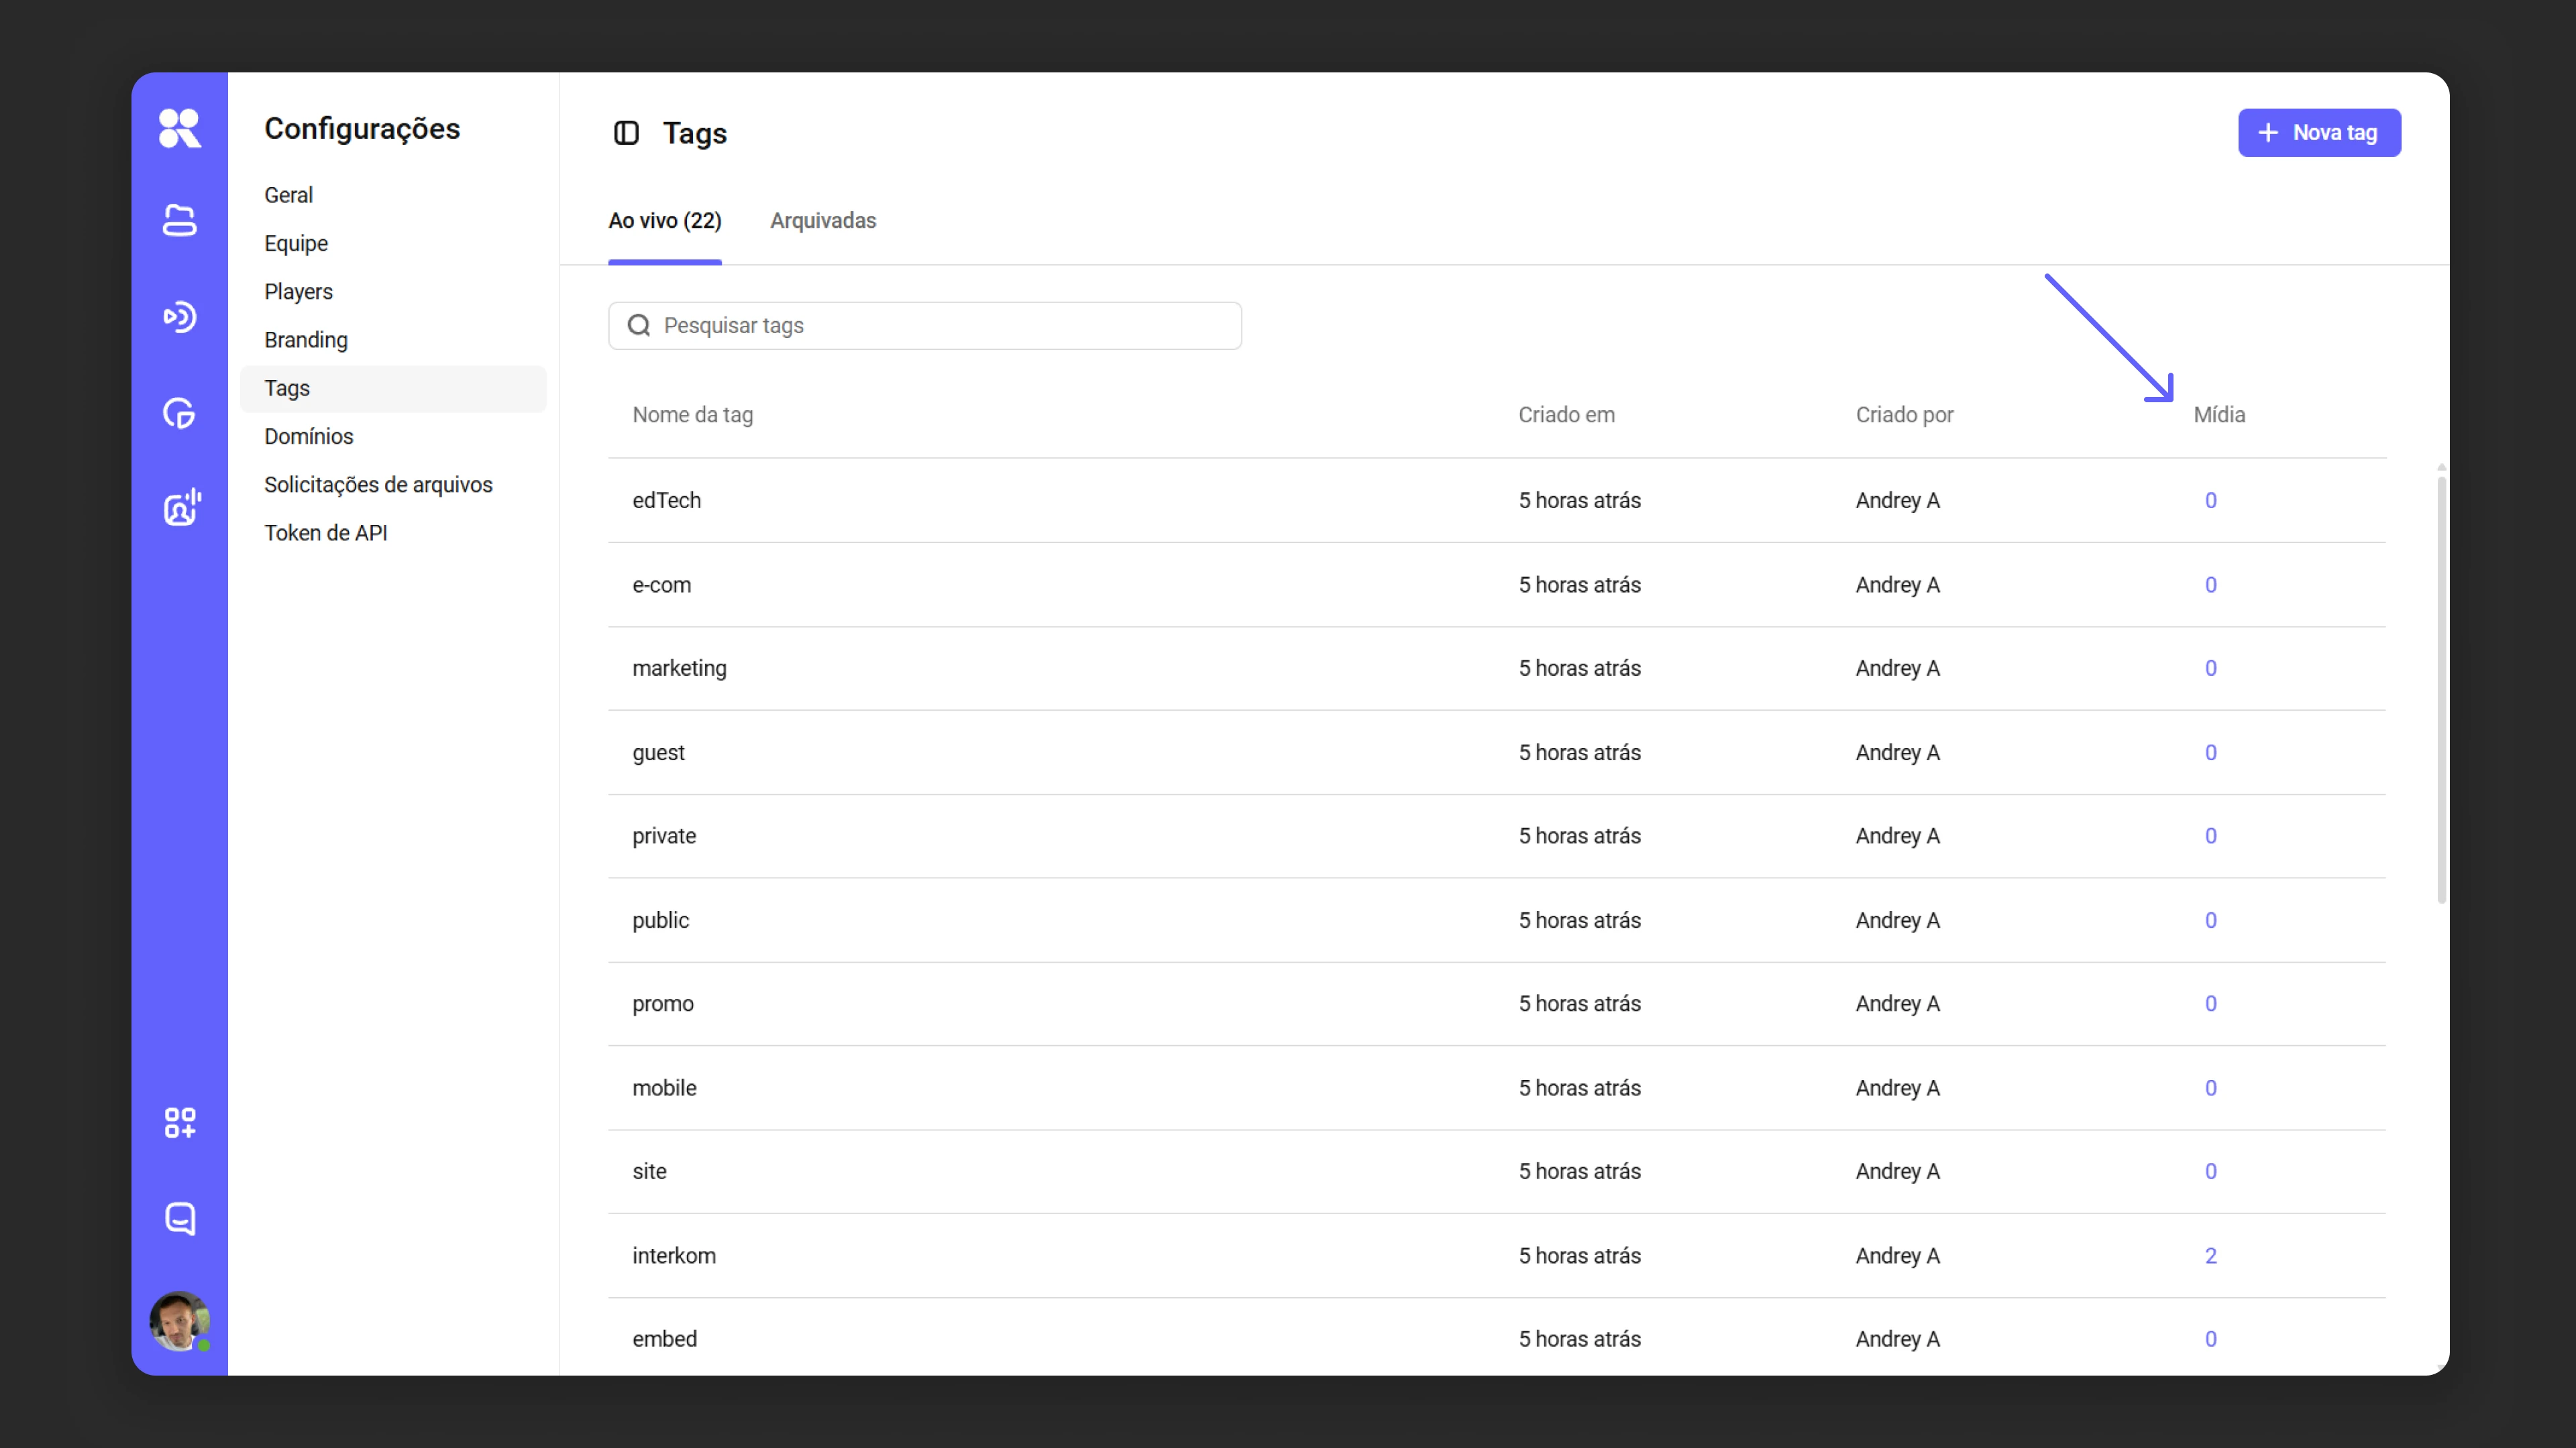The image size is (2576, 1448).
Task: Click the media count 2 for interkom
Action: pos(2211,1256)
